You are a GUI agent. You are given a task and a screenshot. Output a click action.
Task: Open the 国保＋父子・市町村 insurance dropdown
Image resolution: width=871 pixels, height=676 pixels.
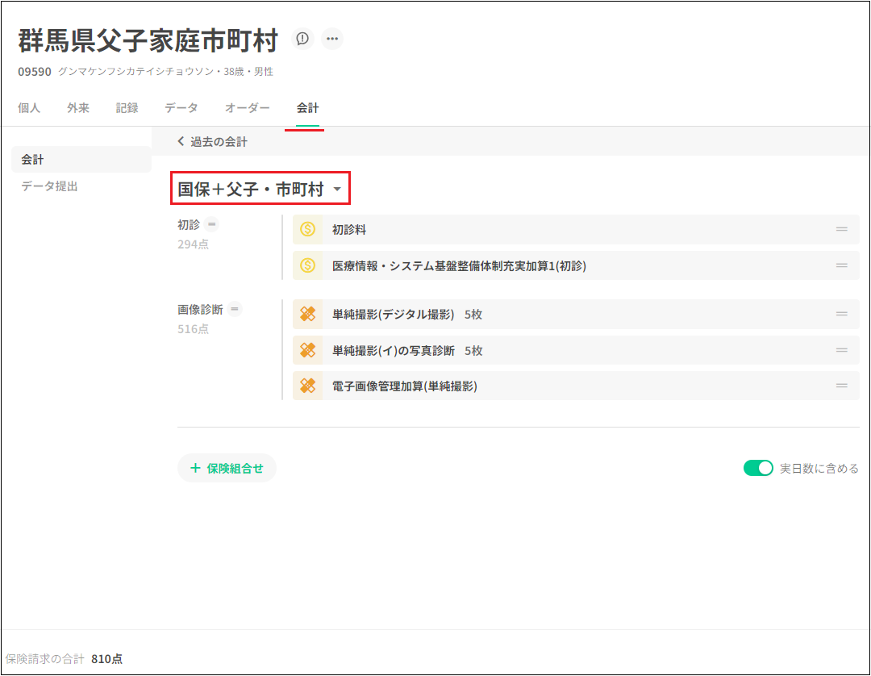260,189
